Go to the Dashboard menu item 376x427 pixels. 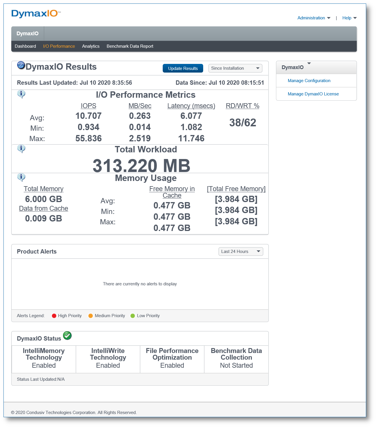25,46
